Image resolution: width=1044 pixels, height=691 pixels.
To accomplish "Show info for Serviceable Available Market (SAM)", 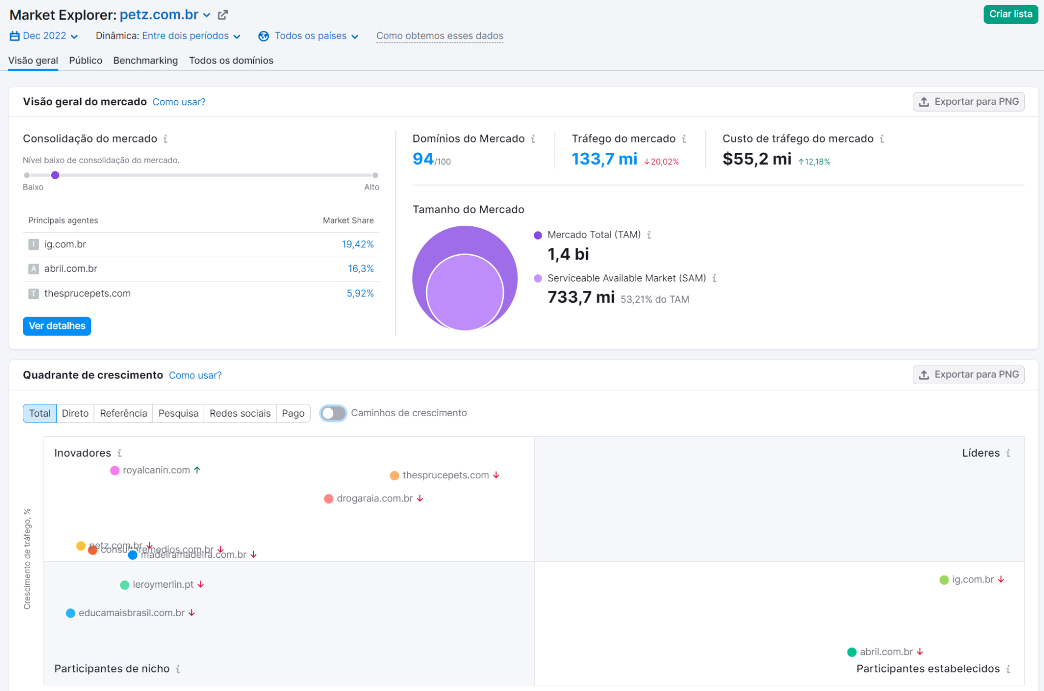I will click(714, 278).
